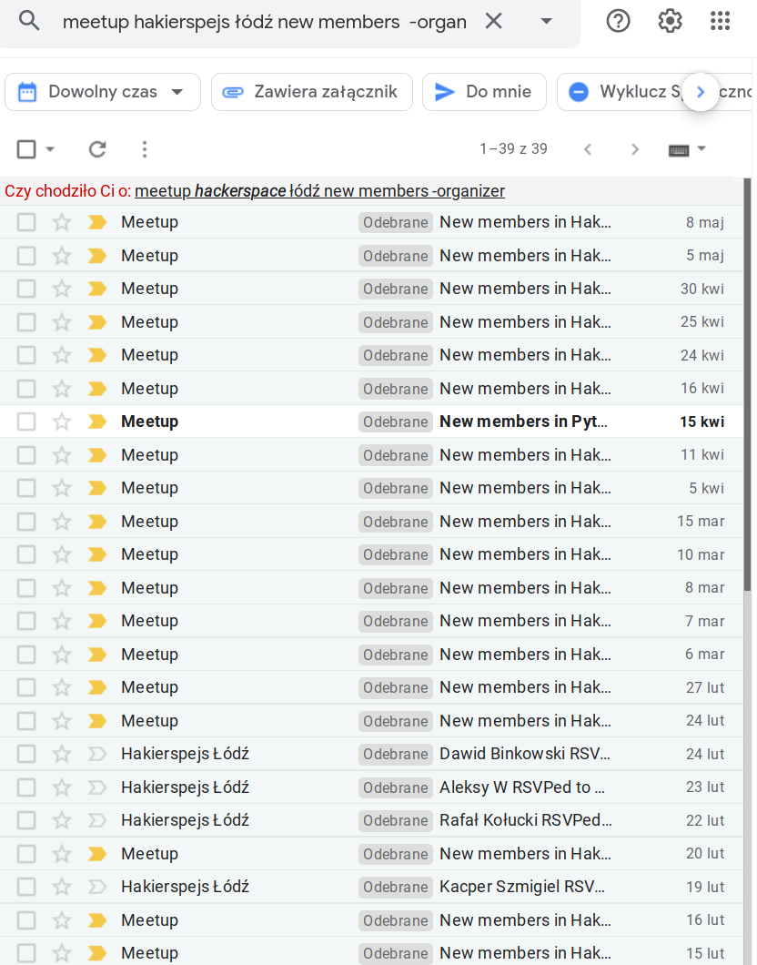Click the '1–39 z 39' result count
This screenshot has height=965, width=757.
[x=513, y=149]
